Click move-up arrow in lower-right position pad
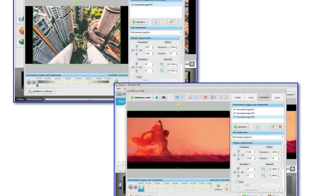Viewport: 313px width, 196px height. click(238, 152)
